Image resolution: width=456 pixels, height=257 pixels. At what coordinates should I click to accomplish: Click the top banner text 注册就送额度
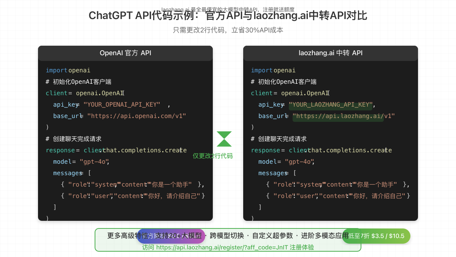tap(278, 10)
